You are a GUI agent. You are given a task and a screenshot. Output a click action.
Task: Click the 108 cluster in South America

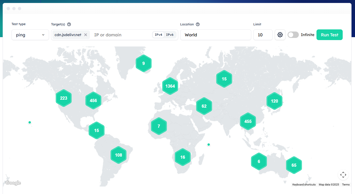point(119,155)
